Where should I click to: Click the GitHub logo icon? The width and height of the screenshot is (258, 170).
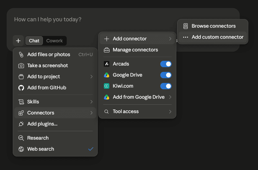pos(21,88)
